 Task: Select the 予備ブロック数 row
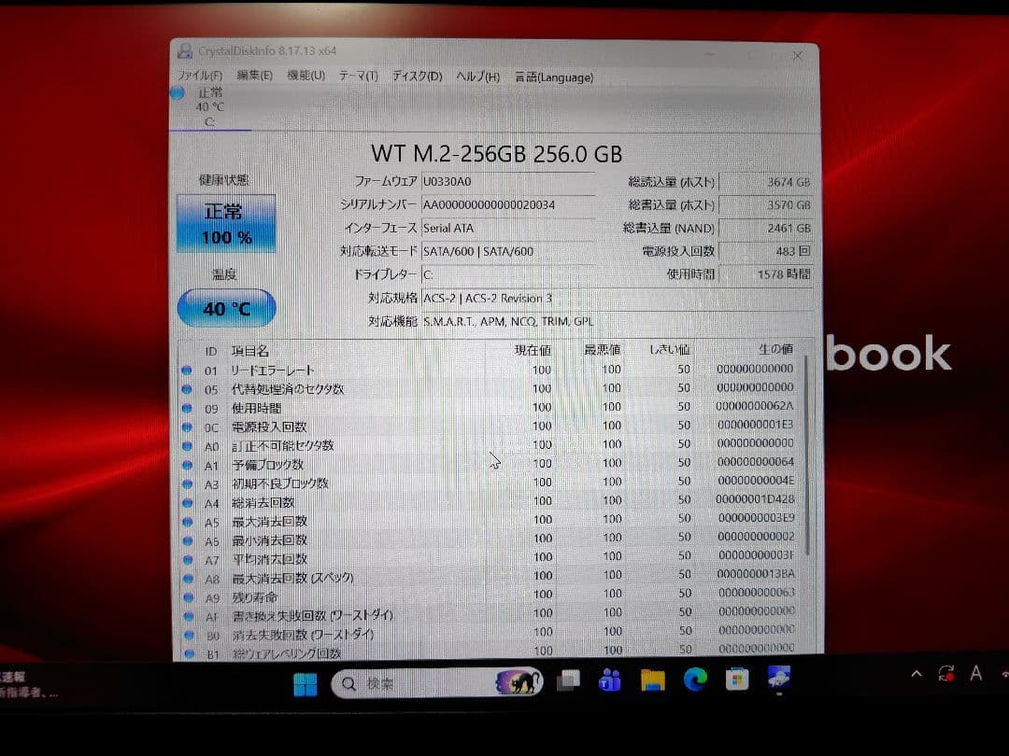coord(490,464)
